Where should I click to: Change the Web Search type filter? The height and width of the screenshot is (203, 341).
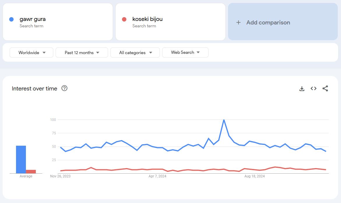coord(185,53)
